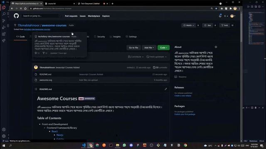266x149 pixels.
Task: Open the Fetch upstream dropdown
Action: (x=157, y=57)
